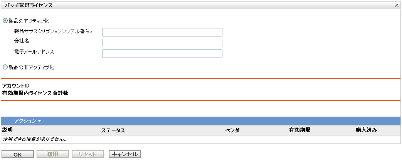The image size is (402, 160).
Task: Collapse the パッチ管理ライセンス panel with the chevron icon
Action: pyautogui.click(x=396, y=6)
